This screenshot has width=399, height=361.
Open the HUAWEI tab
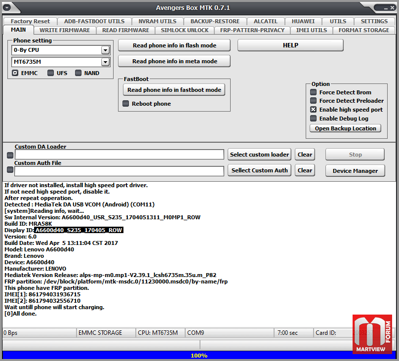[x=303, y=21]
